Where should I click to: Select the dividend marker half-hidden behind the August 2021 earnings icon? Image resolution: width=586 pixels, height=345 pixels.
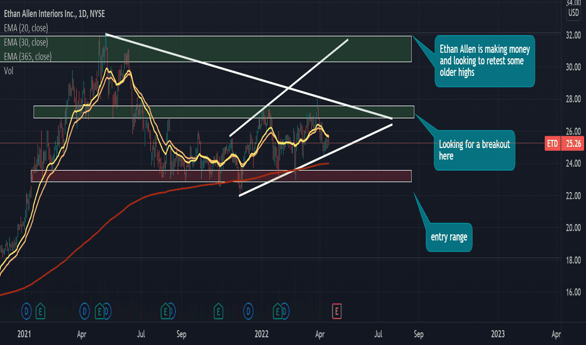coord(172,311)
